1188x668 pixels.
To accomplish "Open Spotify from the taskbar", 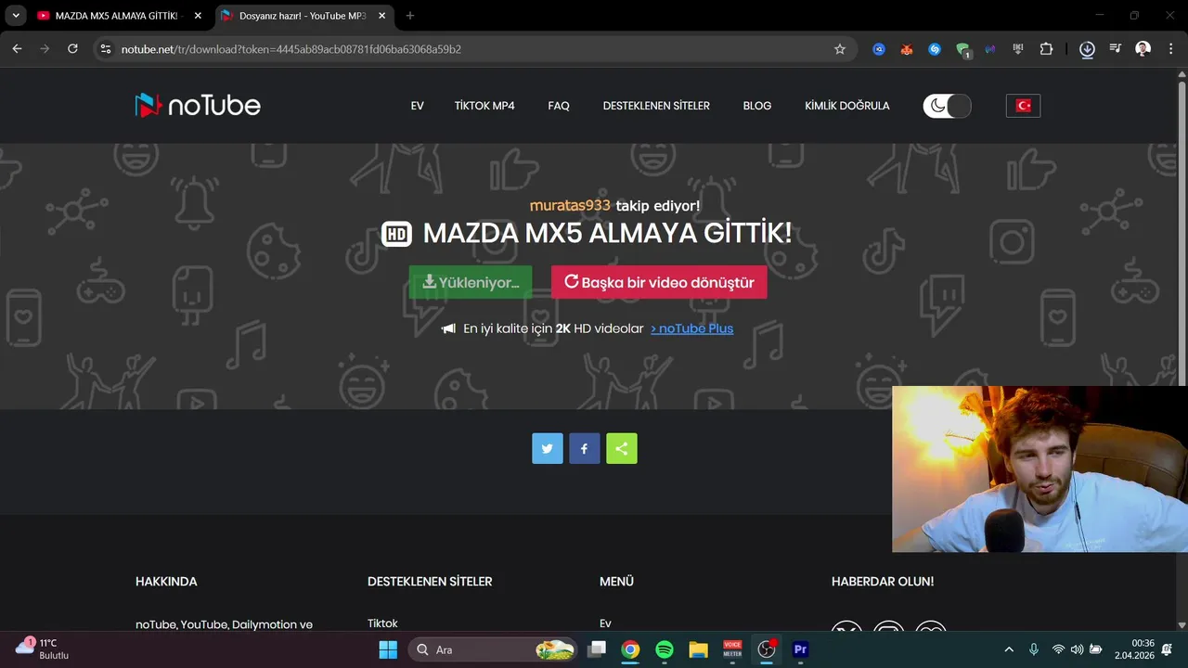I will tap(665, 649).
